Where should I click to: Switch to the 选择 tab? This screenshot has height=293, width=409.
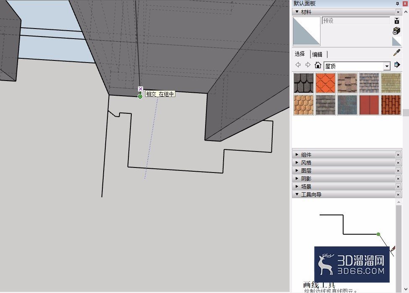tap(300, 54)
